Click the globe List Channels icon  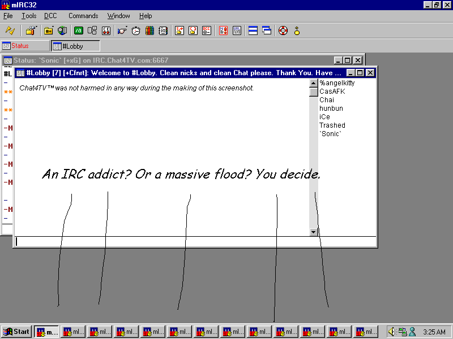point(62,31)
